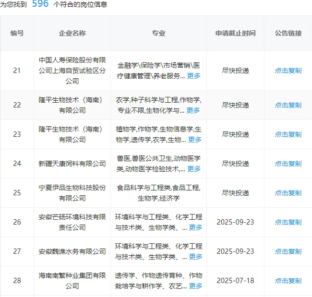This screenshot has height=297, width=312.
Task: Click row number 23
Action: click(17, 134)
